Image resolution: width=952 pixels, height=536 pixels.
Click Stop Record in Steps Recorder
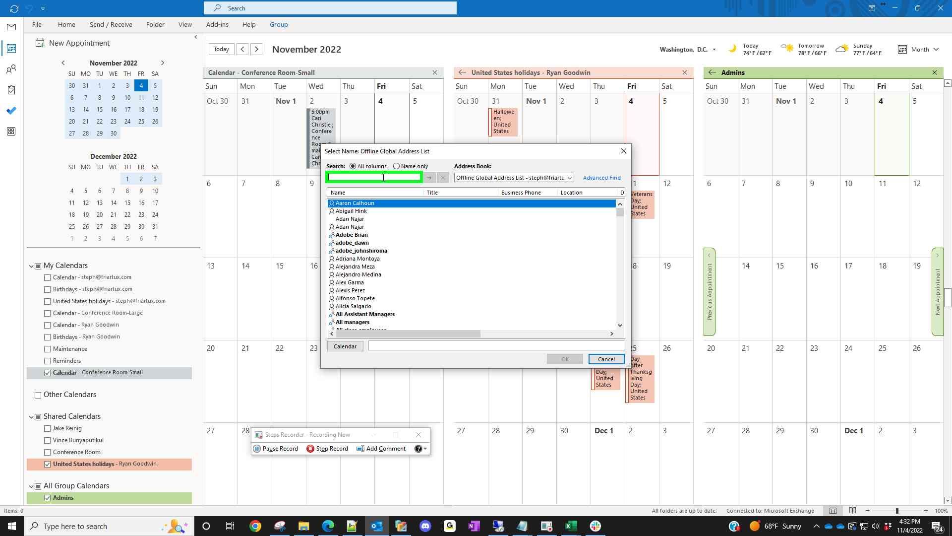tap(327, 449)
